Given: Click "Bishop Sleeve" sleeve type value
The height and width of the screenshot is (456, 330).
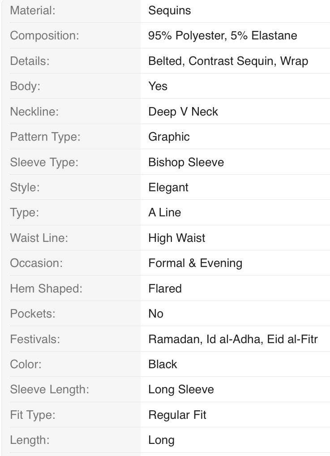Looking at the screenshot, I should click(186, 162).
